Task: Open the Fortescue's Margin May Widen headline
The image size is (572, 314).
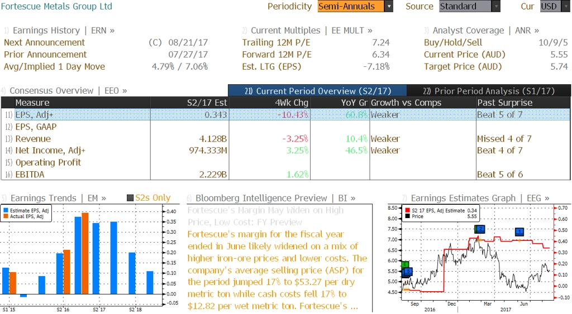Action: [265, 216]
